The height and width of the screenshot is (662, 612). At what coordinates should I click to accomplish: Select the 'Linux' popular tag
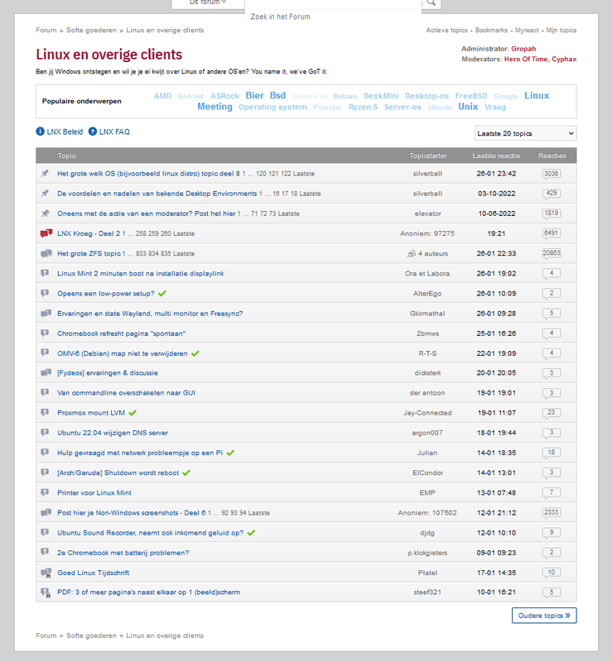pos(537,95)
